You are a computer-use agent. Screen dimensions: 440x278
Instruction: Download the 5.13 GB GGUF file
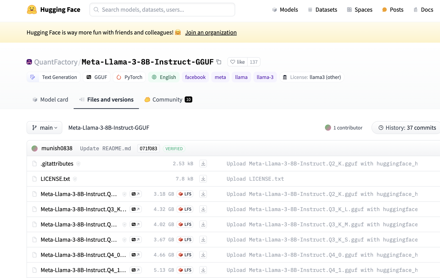pyautogui.click(x=203, y=270)
